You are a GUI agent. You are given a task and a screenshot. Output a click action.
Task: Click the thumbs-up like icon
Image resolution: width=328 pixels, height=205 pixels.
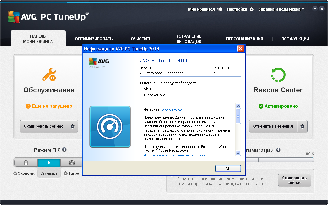pyautogui.click(x=220, y=9)
